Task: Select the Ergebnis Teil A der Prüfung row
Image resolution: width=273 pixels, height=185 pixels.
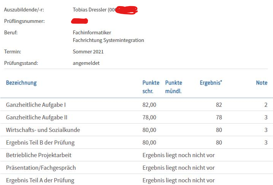Action: pos(137,180)
